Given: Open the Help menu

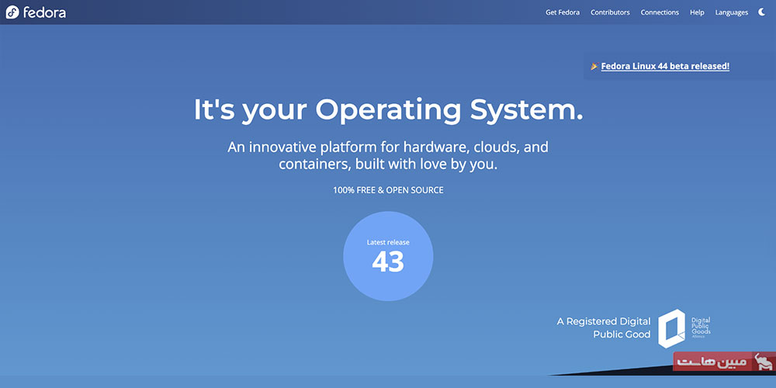Looking at the screenshot, I should (x=697, y=12).
